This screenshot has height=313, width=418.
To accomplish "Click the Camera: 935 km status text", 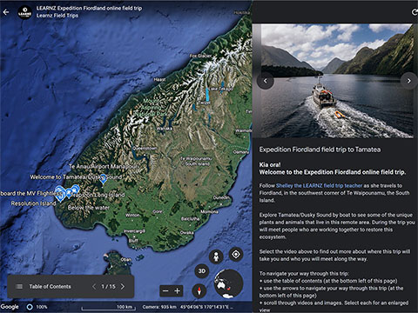I will [159, 307].
